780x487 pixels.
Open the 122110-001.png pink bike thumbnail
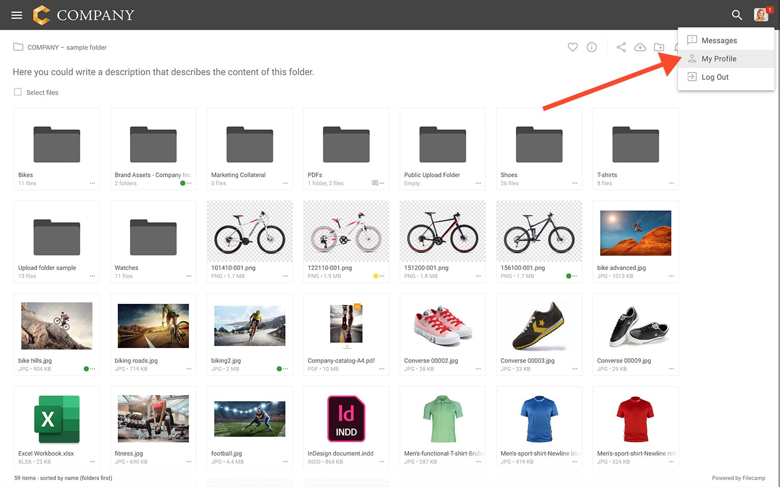coord(346,231)
